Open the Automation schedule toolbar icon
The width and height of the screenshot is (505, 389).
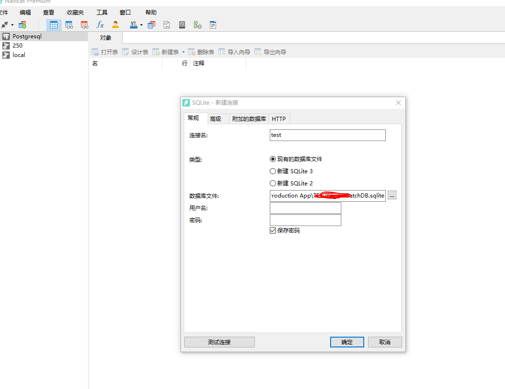coord(197,25)
